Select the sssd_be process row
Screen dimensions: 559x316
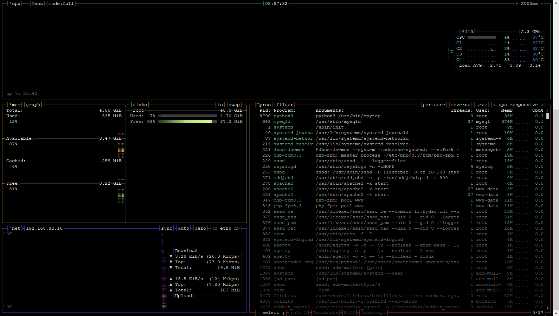tap(401, 211)
